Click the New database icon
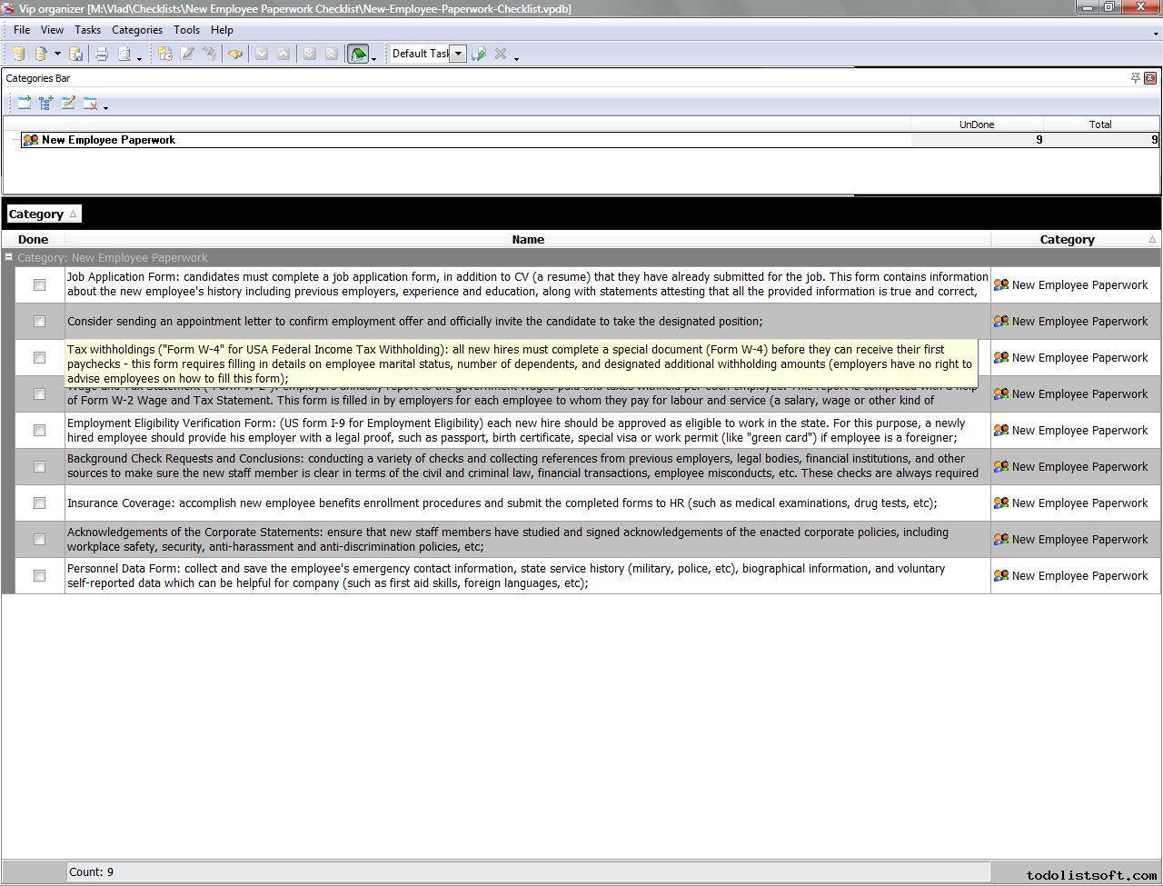Screen dimensions: 1163x886 18,55
